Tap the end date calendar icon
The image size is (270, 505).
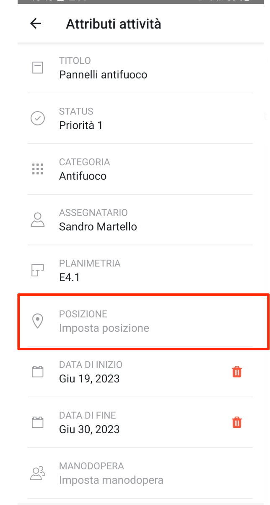click(38, 422)
